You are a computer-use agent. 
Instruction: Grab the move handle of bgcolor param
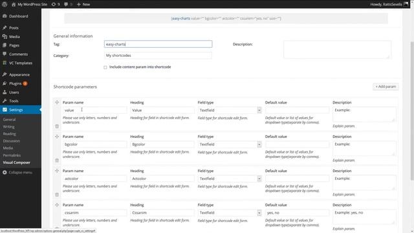57,137
